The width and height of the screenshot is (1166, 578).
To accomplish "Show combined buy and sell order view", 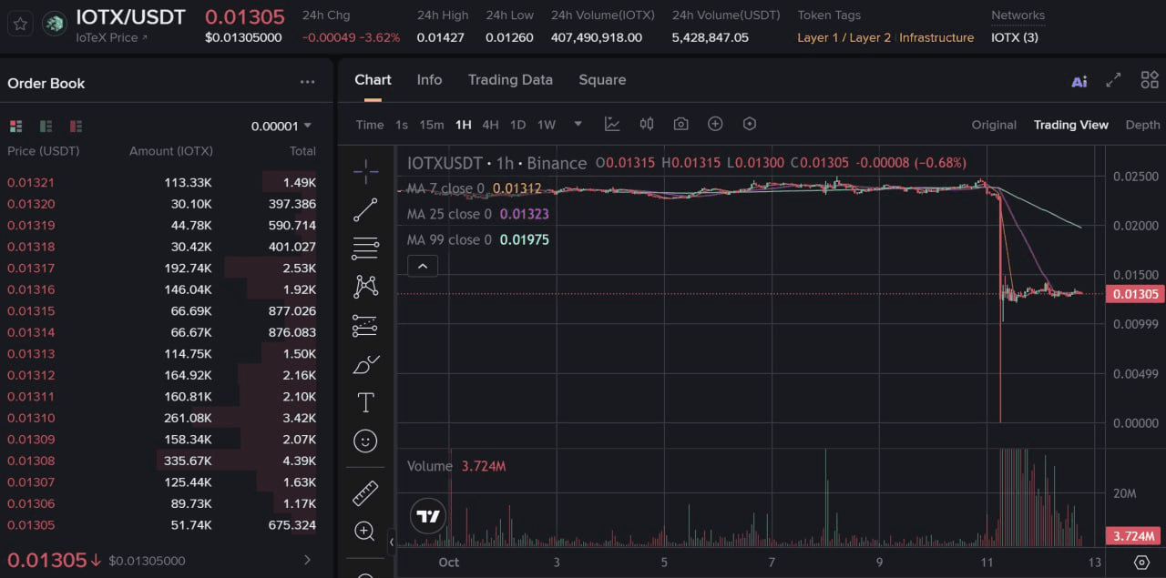I will click(15, 126).
